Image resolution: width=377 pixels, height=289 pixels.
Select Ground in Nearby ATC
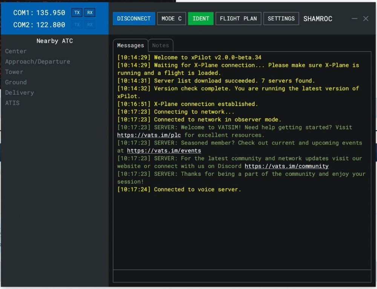(15, 82)
